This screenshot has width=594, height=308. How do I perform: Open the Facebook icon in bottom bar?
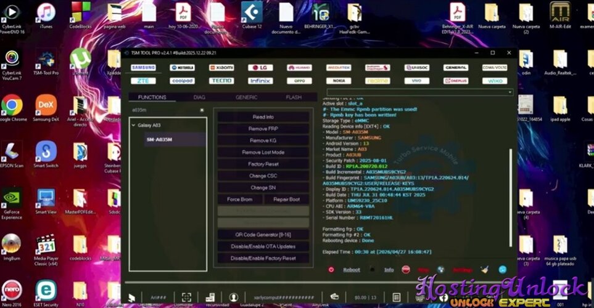click(443, 298)
